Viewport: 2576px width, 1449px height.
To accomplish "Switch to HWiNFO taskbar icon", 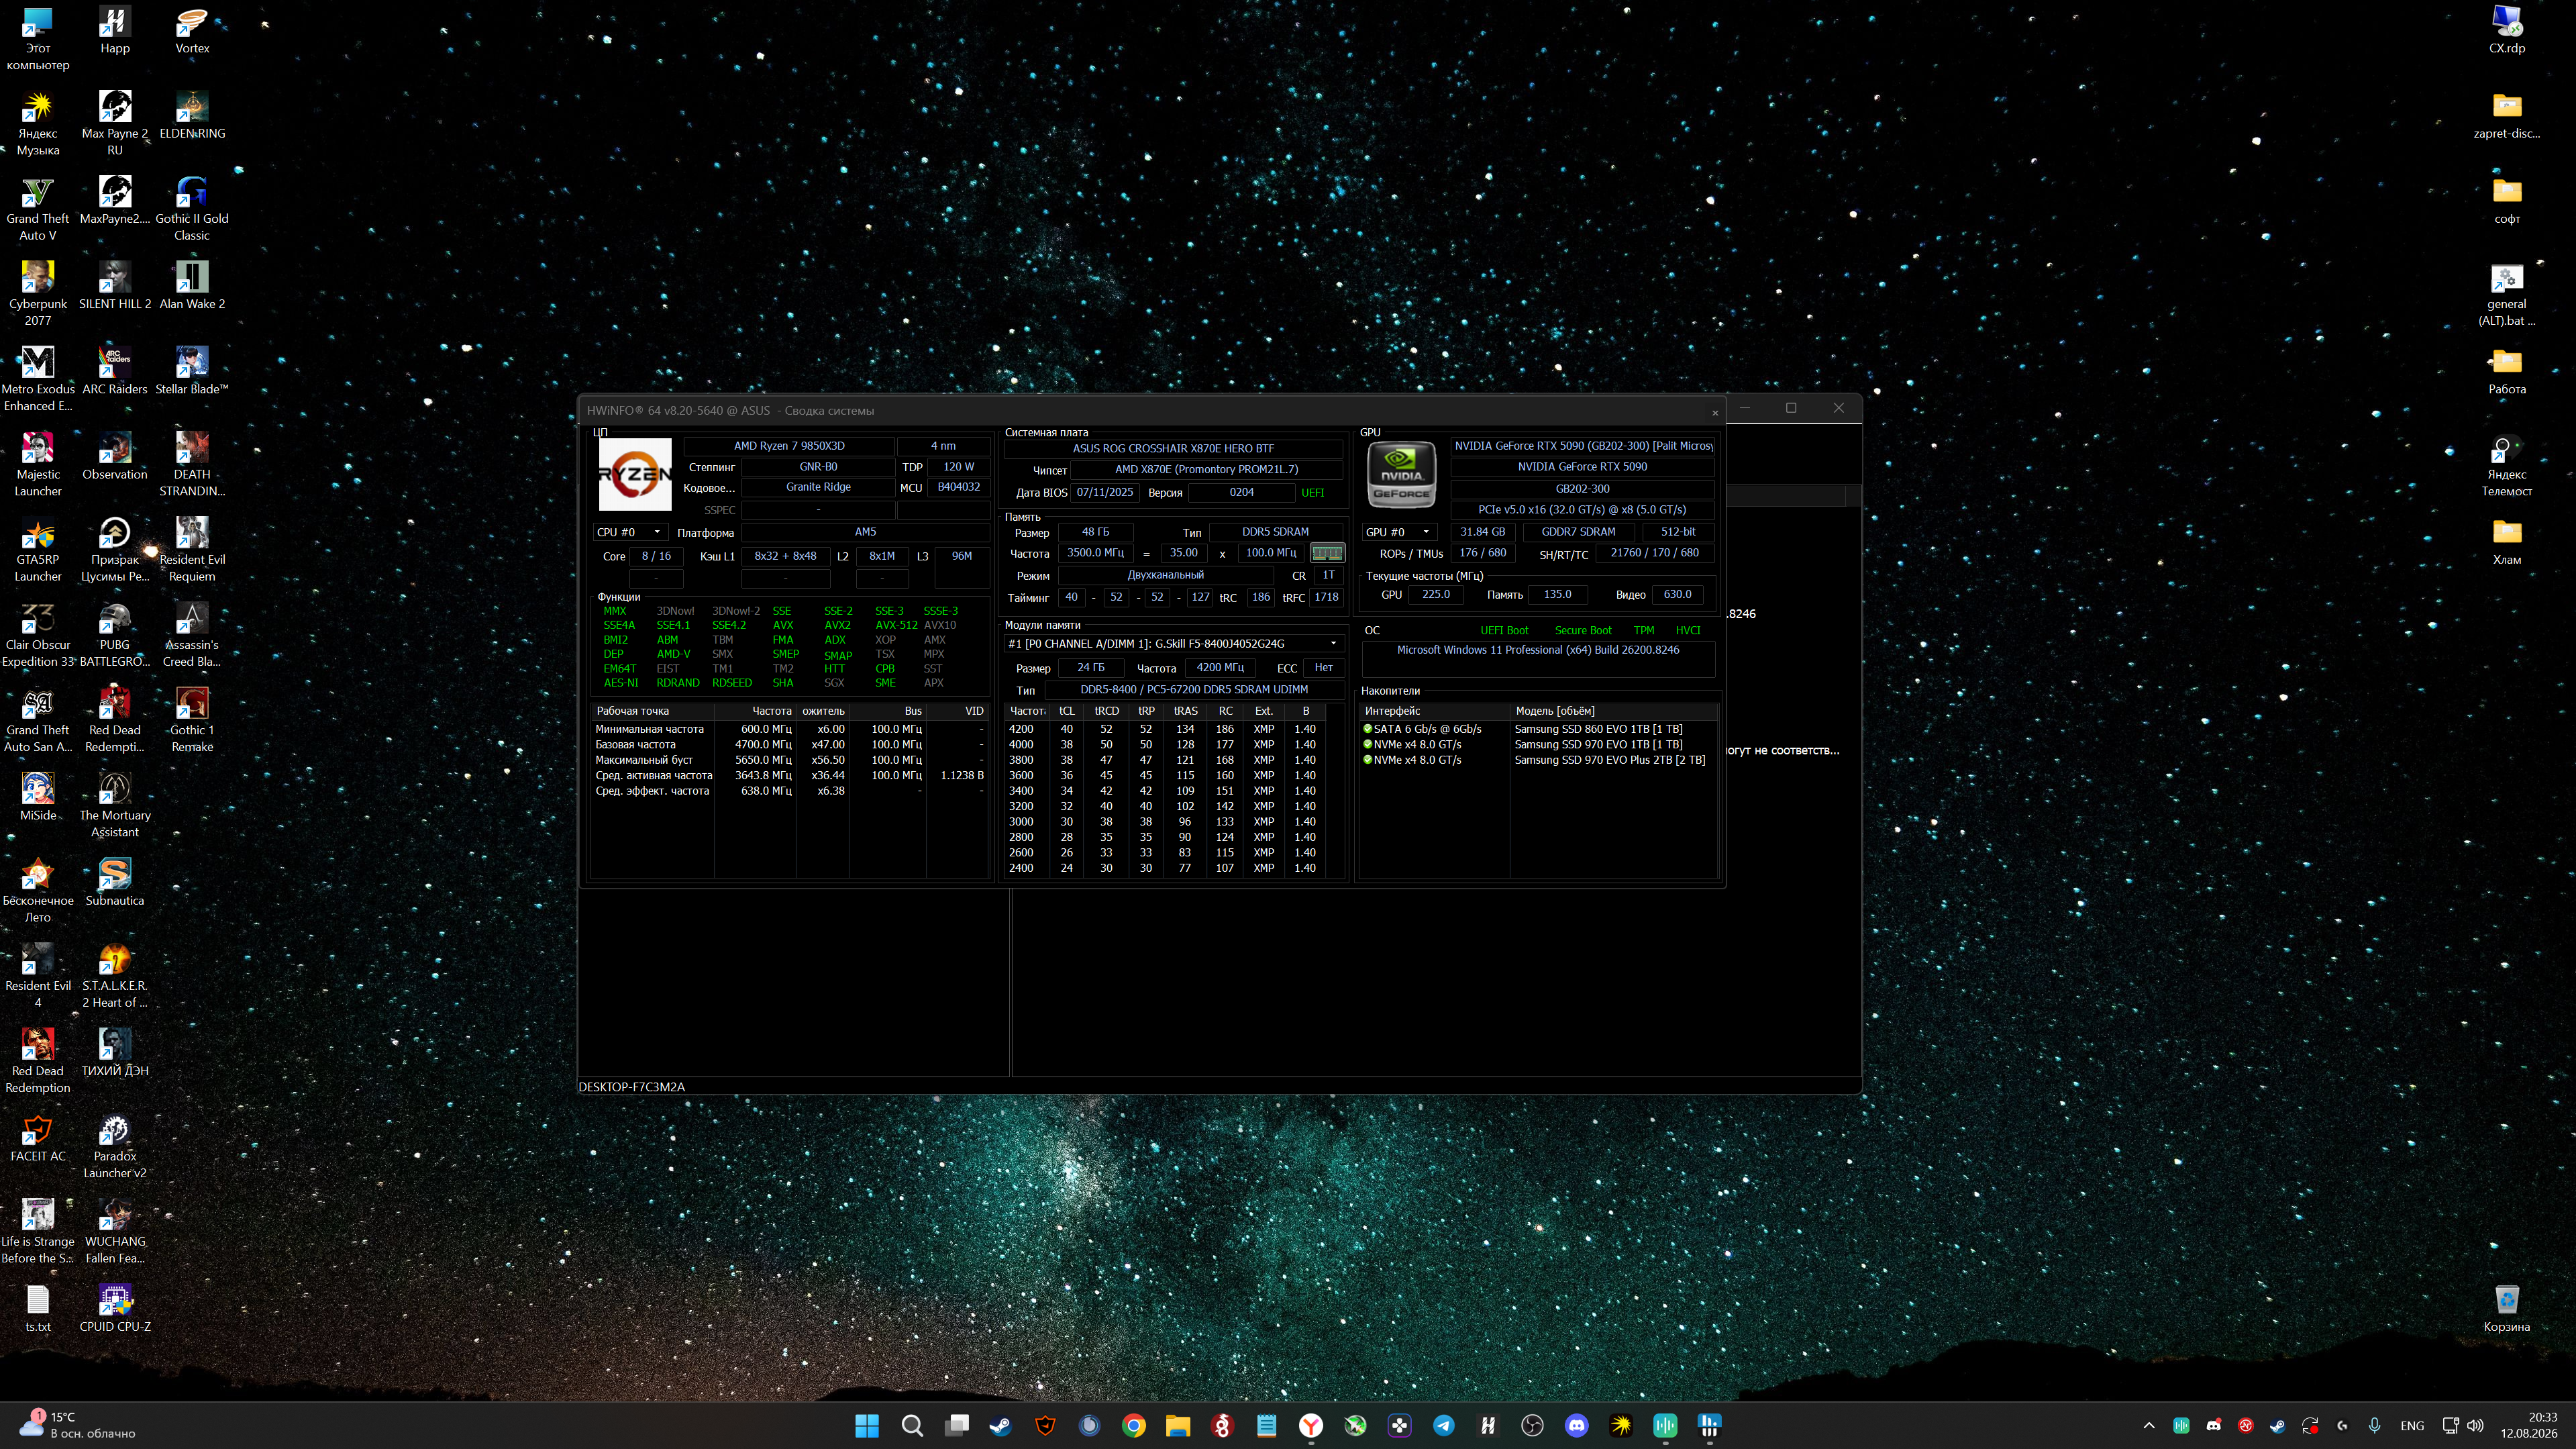I will click(x=1710, y=1426).
